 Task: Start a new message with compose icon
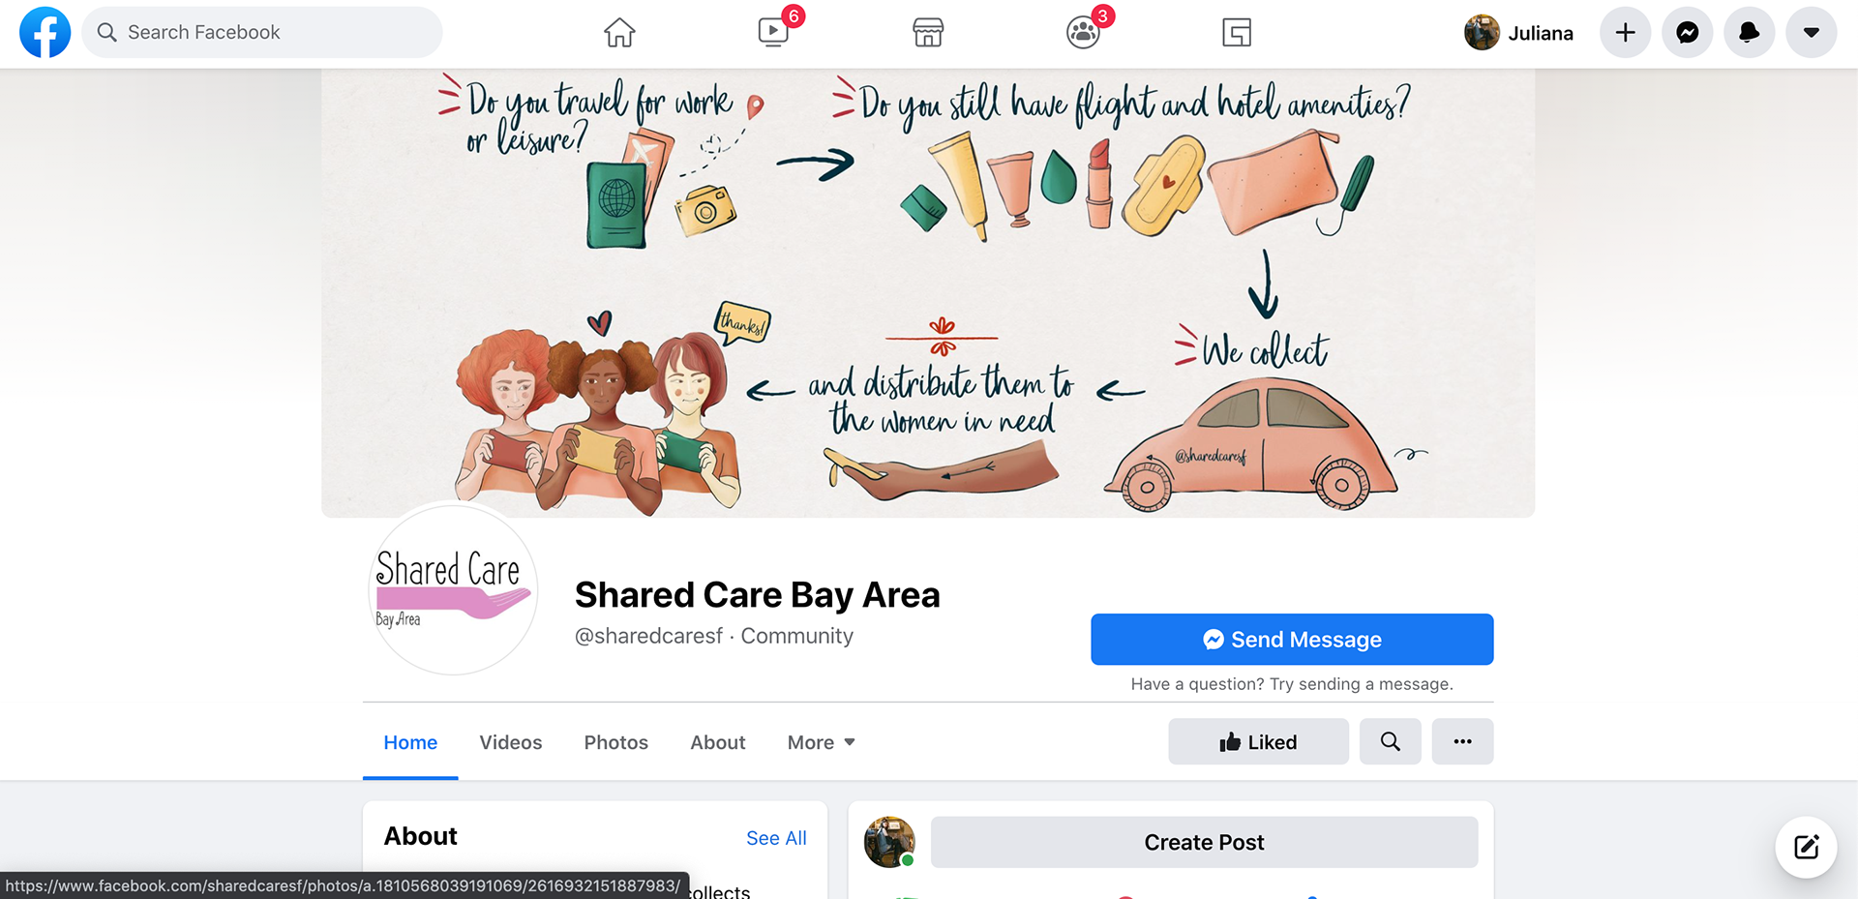1806,847
